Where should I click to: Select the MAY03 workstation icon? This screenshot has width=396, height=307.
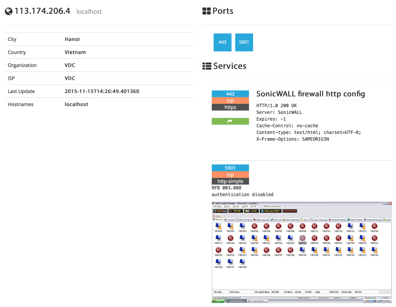click(230, 226)
